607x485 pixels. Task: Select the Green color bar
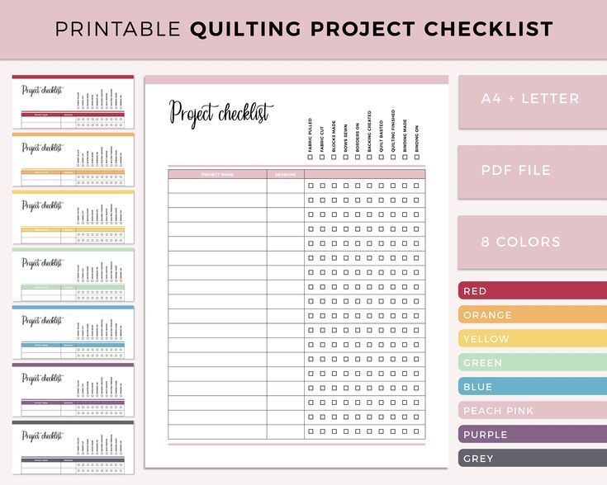[x=532, y=363]
